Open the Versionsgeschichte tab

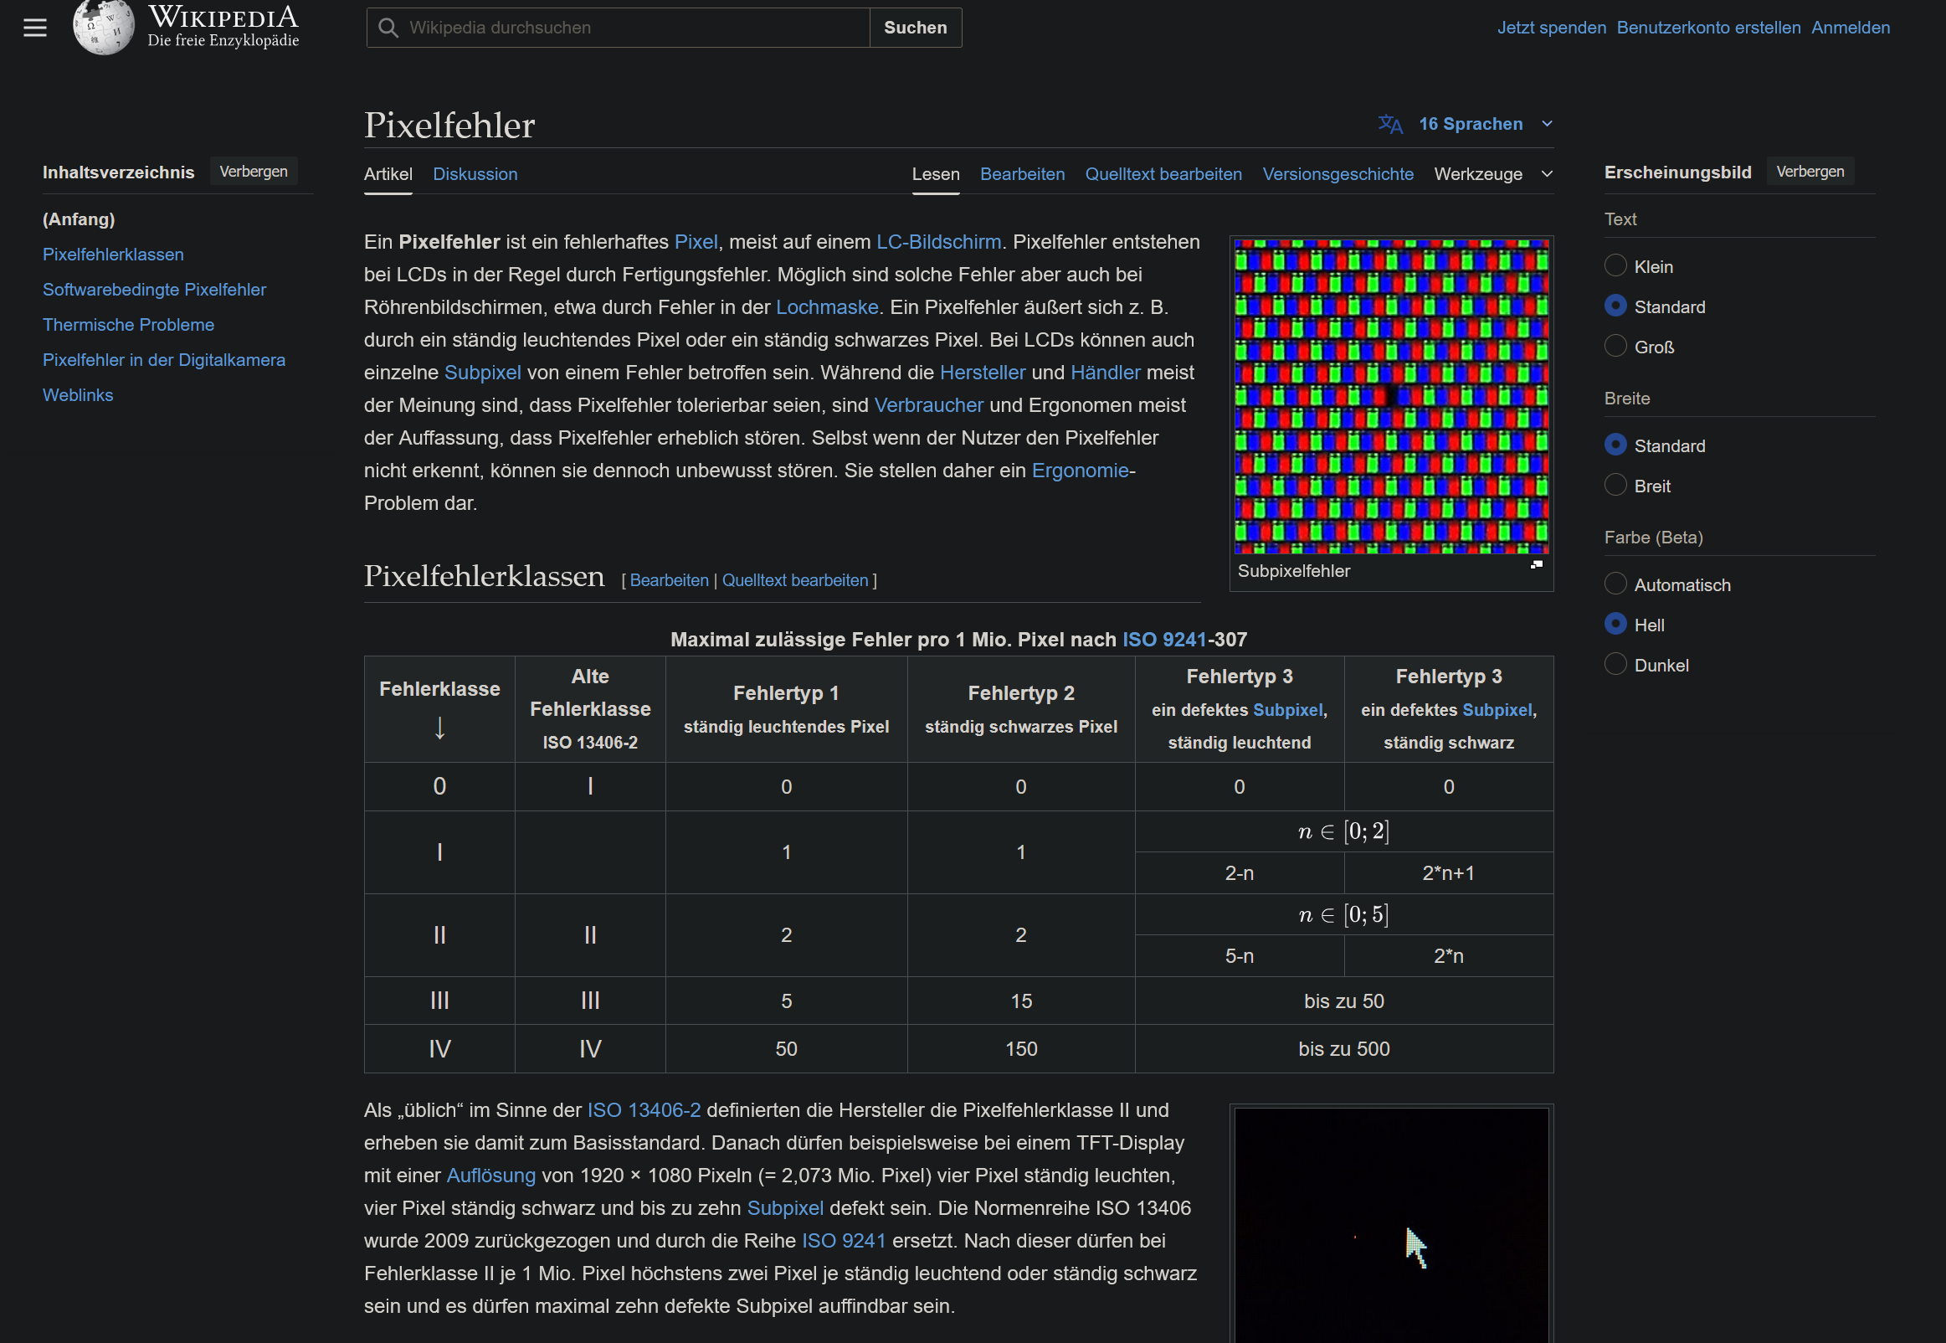[x=1338, y=174]
